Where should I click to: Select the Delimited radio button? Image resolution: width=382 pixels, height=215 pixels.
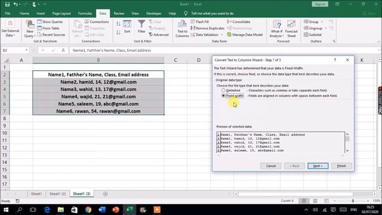pos(223,90)
